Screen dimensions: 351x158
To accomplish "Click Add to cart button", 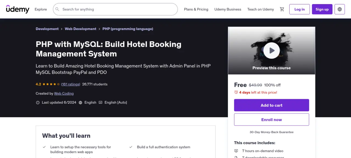I will tap(271, 105).
